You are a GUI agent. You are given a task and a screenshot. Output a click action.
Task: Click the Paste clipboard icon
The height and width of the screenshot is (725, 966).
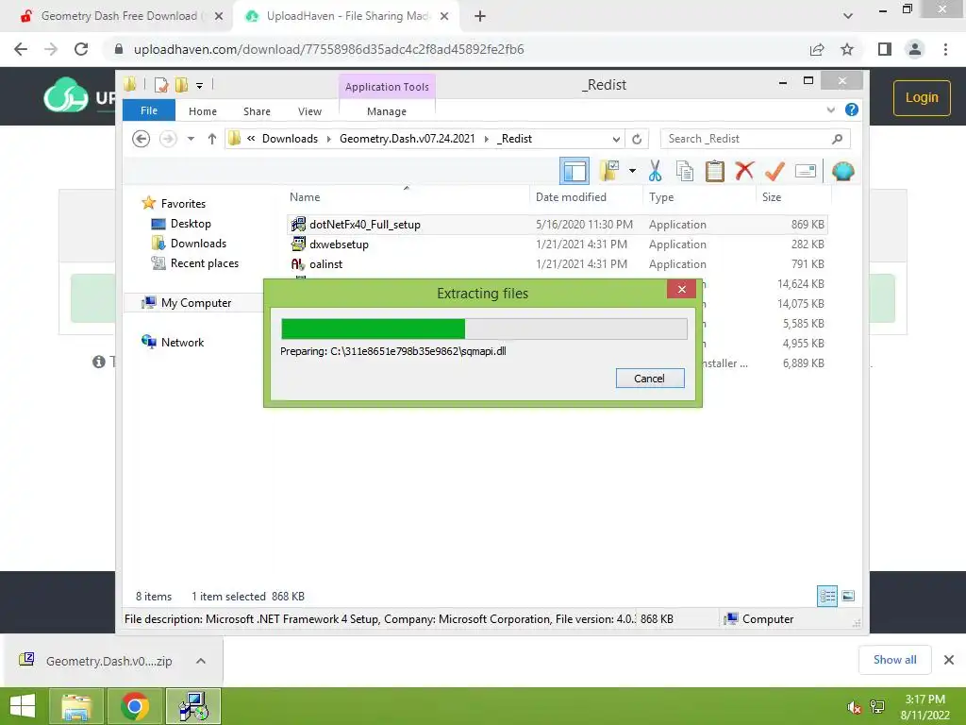715,171
